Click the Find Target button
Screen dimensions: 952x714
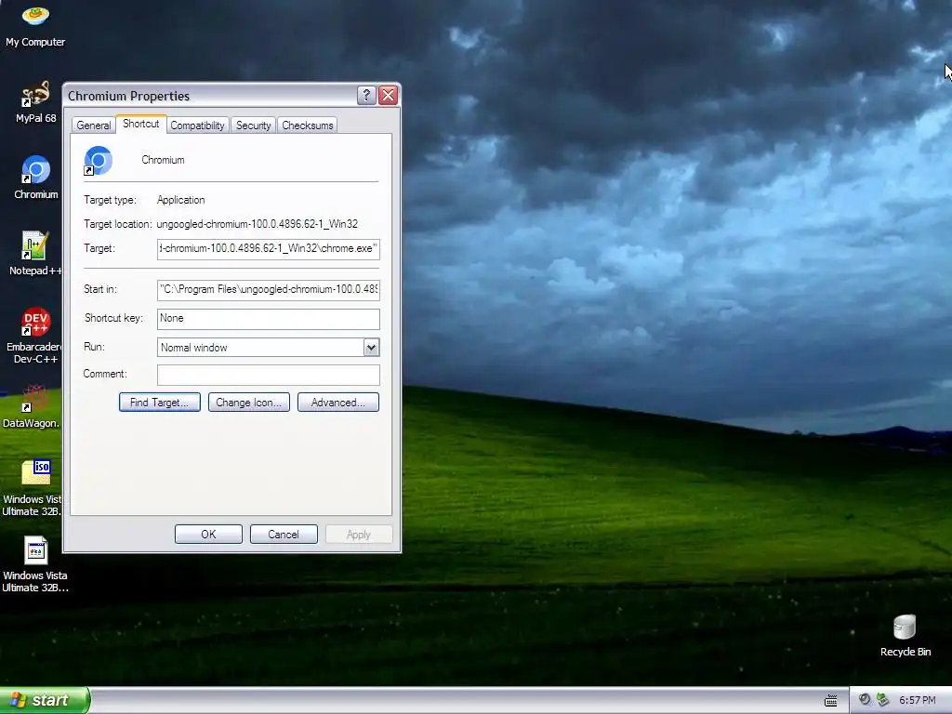tap(160, 402)
